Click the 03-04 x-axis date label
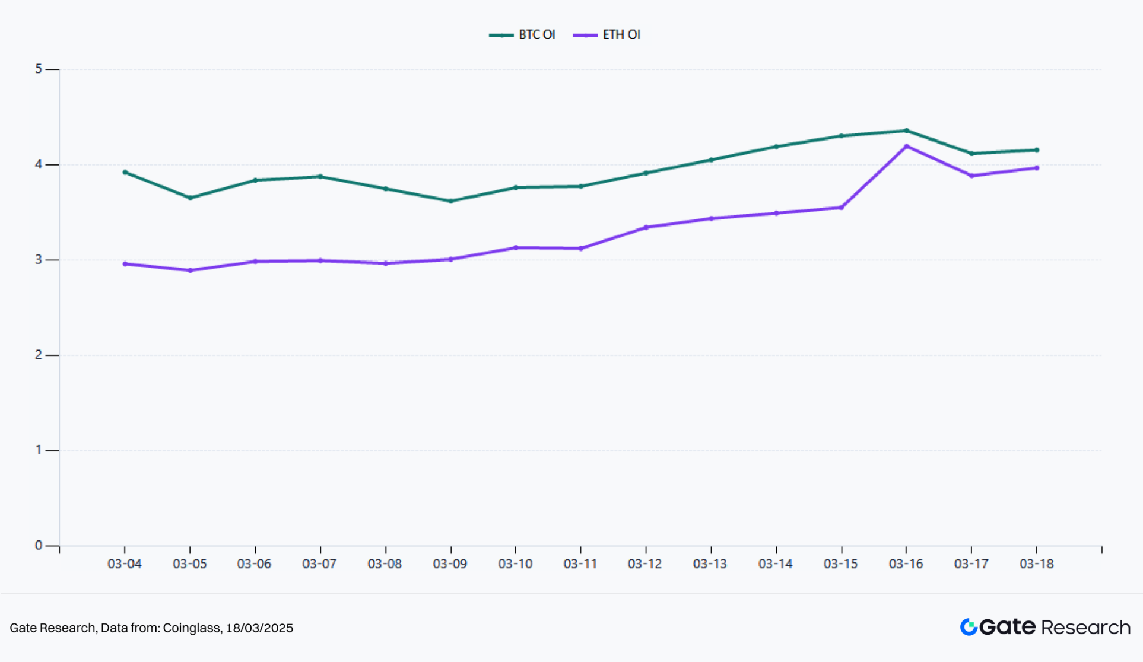1143x662 pixels. click(x=125, y=564)
